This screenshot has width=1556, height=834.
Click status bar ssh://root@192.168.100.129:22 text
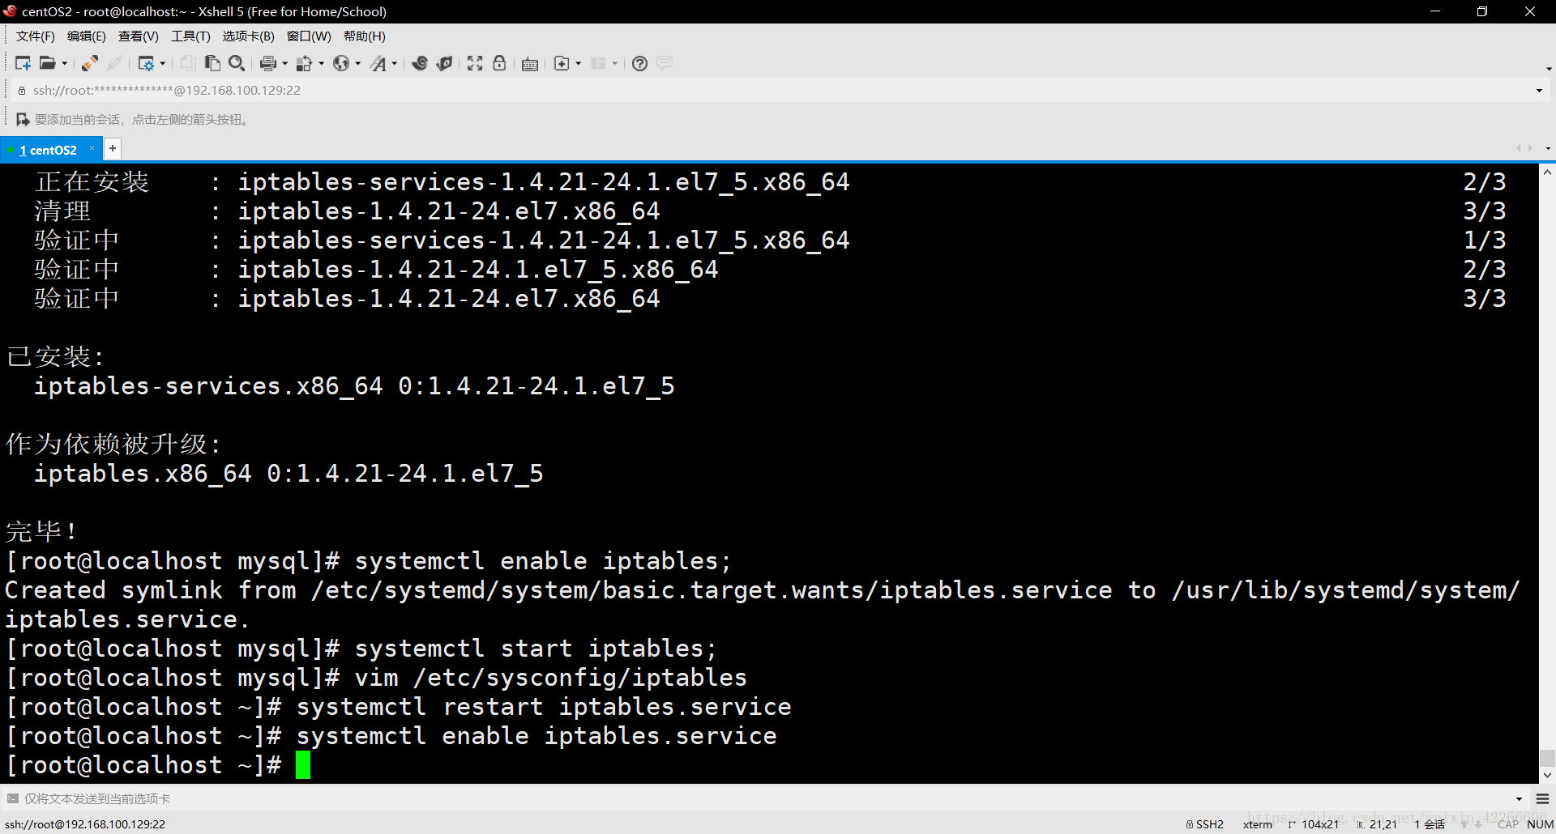pos(85,824)
